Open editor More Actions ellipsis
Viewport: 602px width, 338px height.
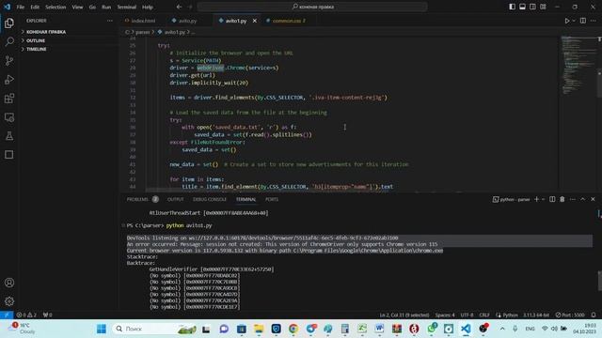point(594,21)
